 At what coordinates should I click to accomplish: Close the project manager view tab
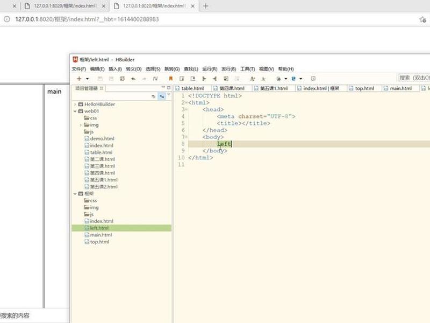pyautogui.click(x=102, y=88)
